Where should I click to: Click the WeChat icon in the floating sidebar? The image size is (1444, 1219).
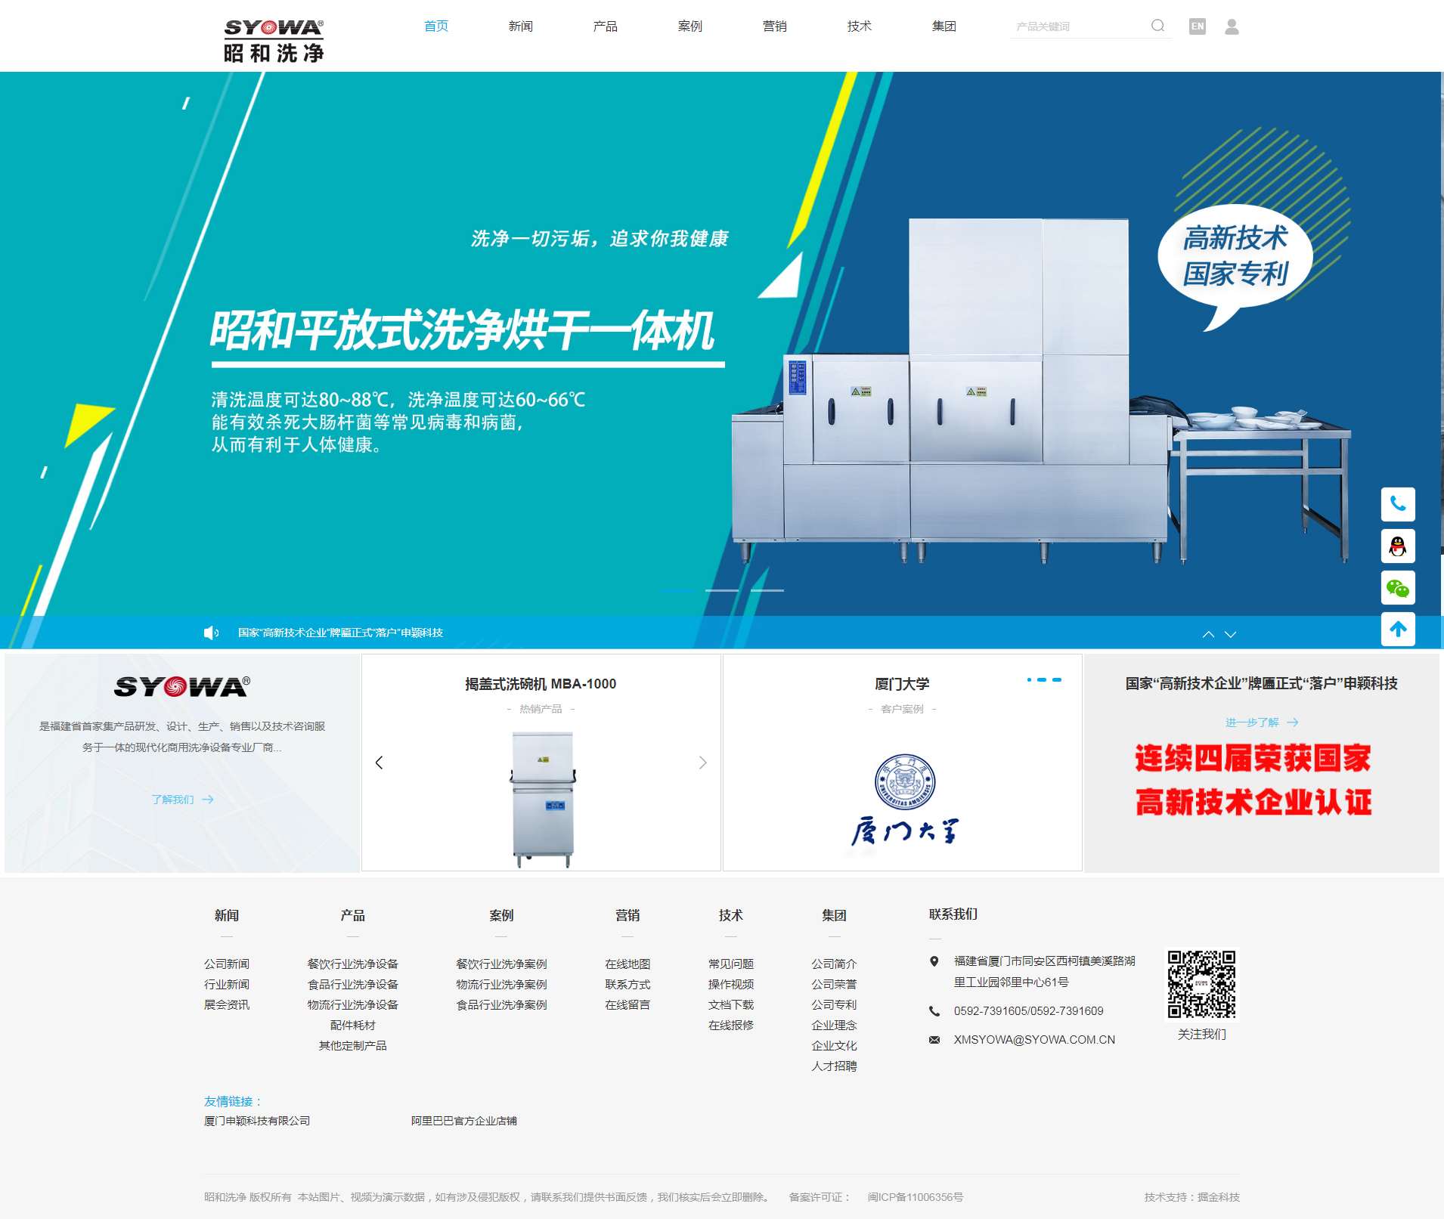[1398, 588]
